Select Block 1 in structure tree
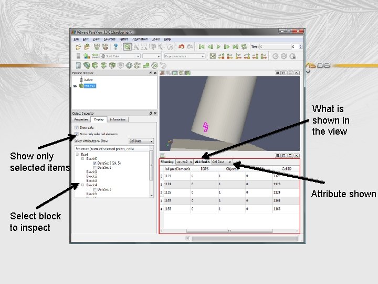Screen dimensions: 378x284 tap(91, 172)
